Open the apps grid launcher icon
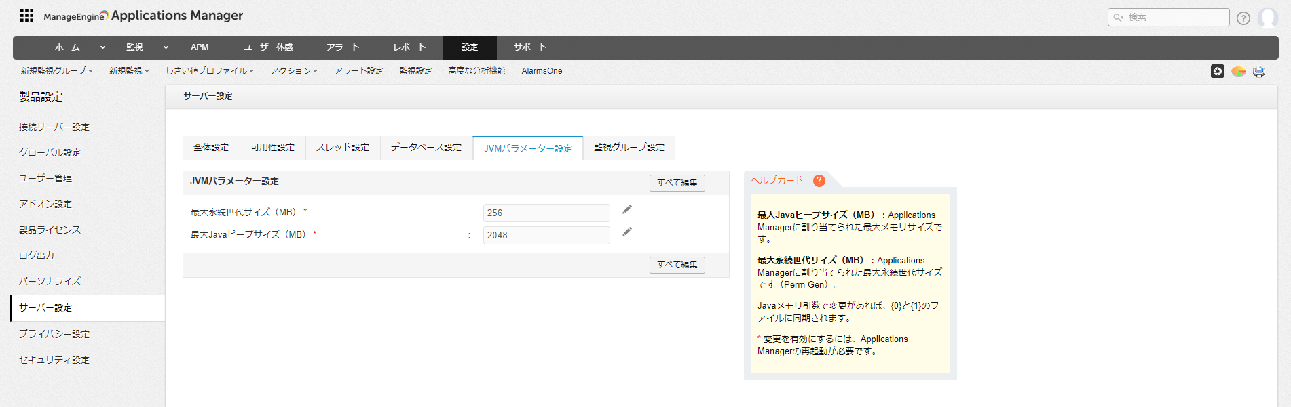This screenshot has width=1291, height=407. 26,16
